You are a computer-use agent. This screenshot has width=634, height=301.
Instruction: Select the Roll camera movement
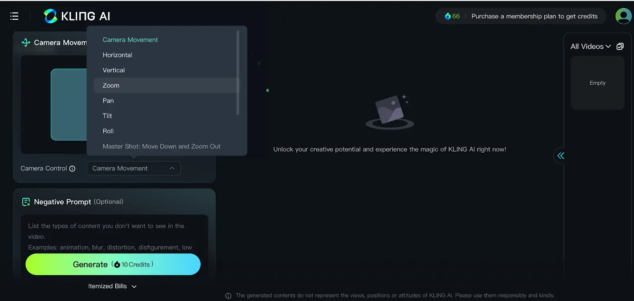click(x=166, y=131)
